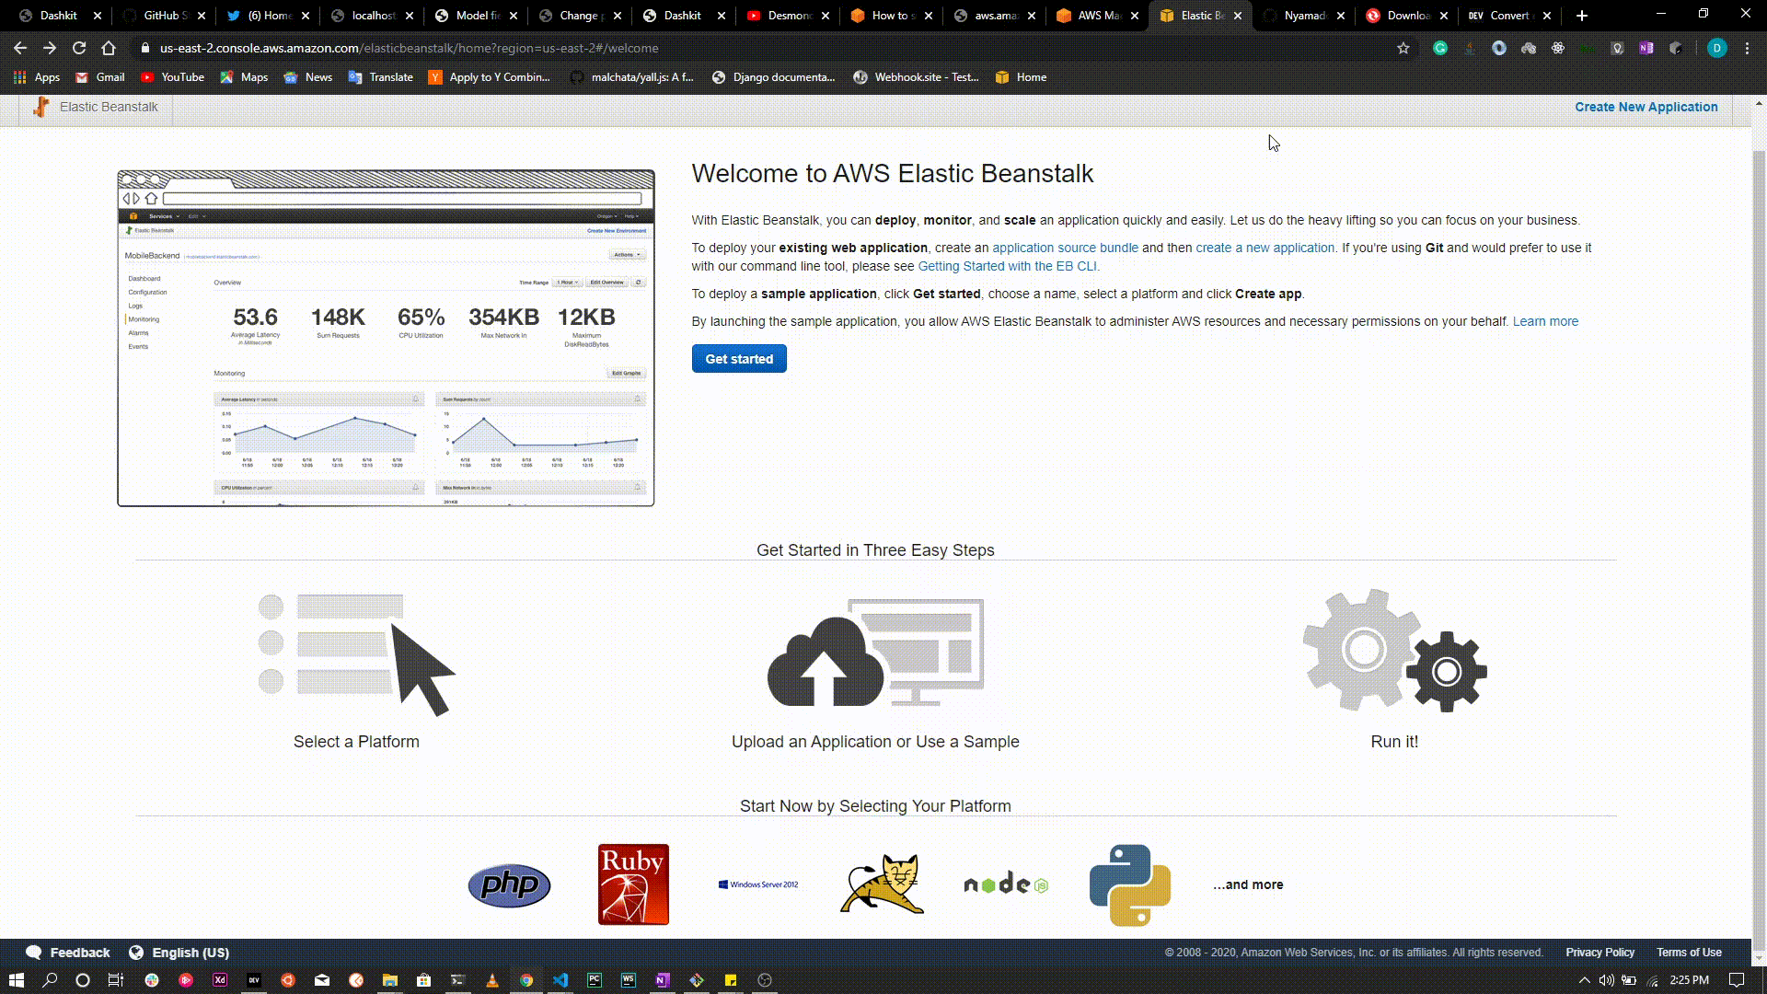Select the Ruby platform icon

633,884
